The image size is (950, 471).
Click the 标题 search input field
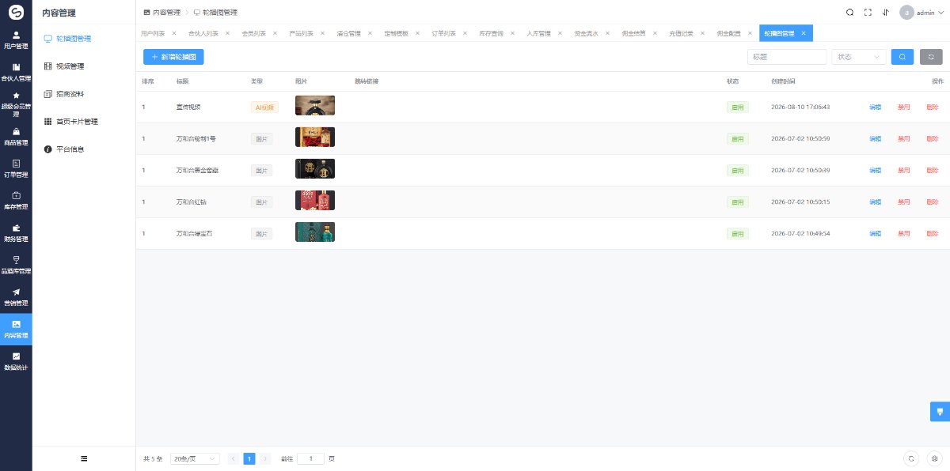point(787,57)
